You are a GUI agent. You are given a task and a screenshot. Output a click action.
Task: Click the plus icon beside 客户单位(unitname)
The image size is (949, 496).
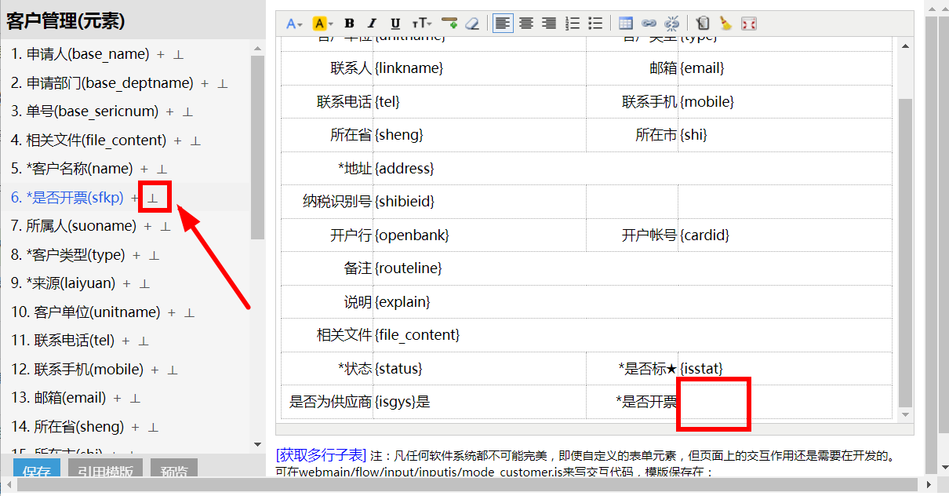point(172,313)
